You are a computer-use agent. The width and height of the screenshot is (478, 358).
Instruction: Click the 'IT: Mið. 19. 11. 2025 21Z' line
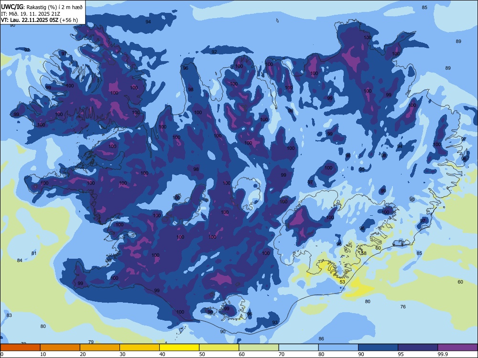pos(31,14)
